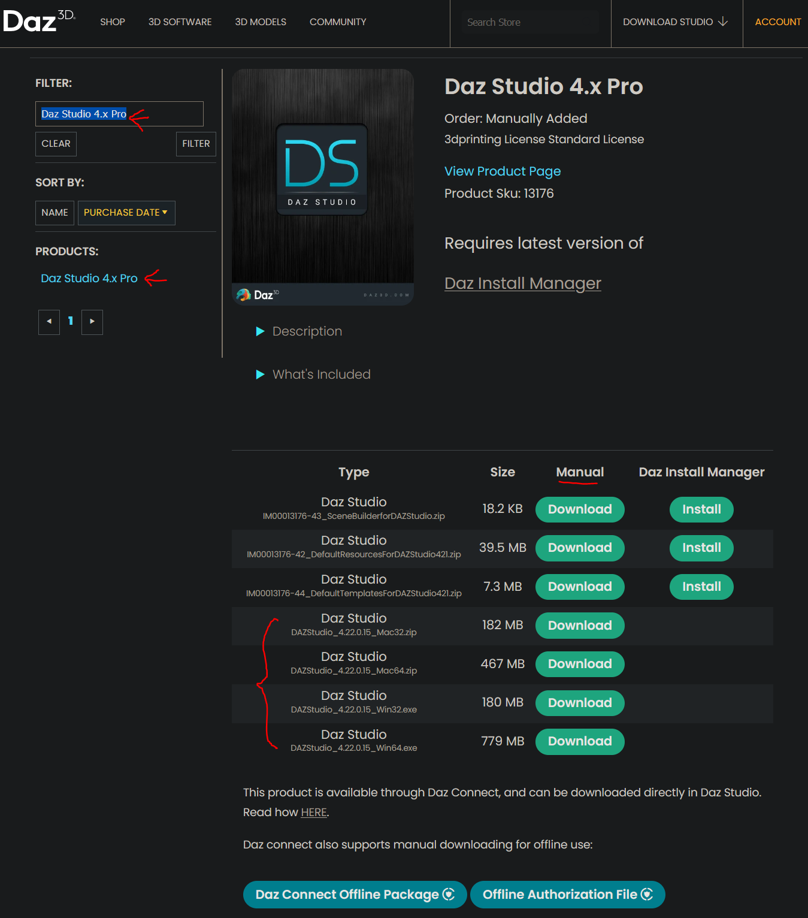808x918 pixels.
Task: Click the 779 MB size cell
Action: click(503, 741)
